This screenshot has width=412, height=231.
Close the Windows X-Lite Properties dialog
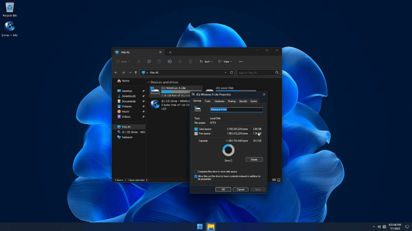pos(264,94)
